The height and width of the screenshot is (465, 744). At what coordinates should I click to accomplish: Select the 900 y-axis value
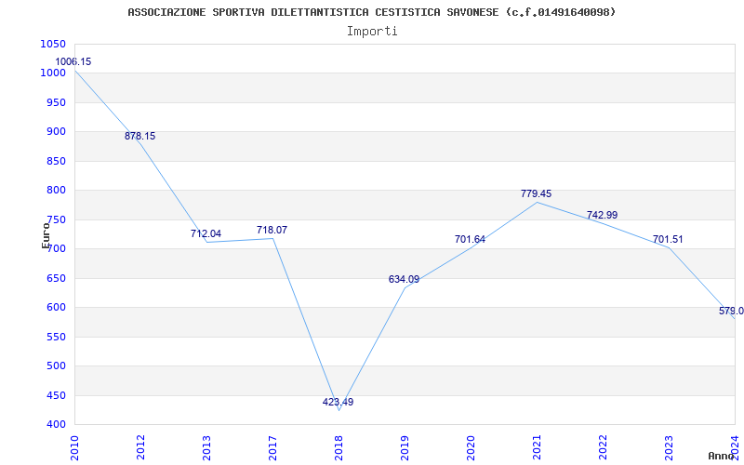[56, 132]
